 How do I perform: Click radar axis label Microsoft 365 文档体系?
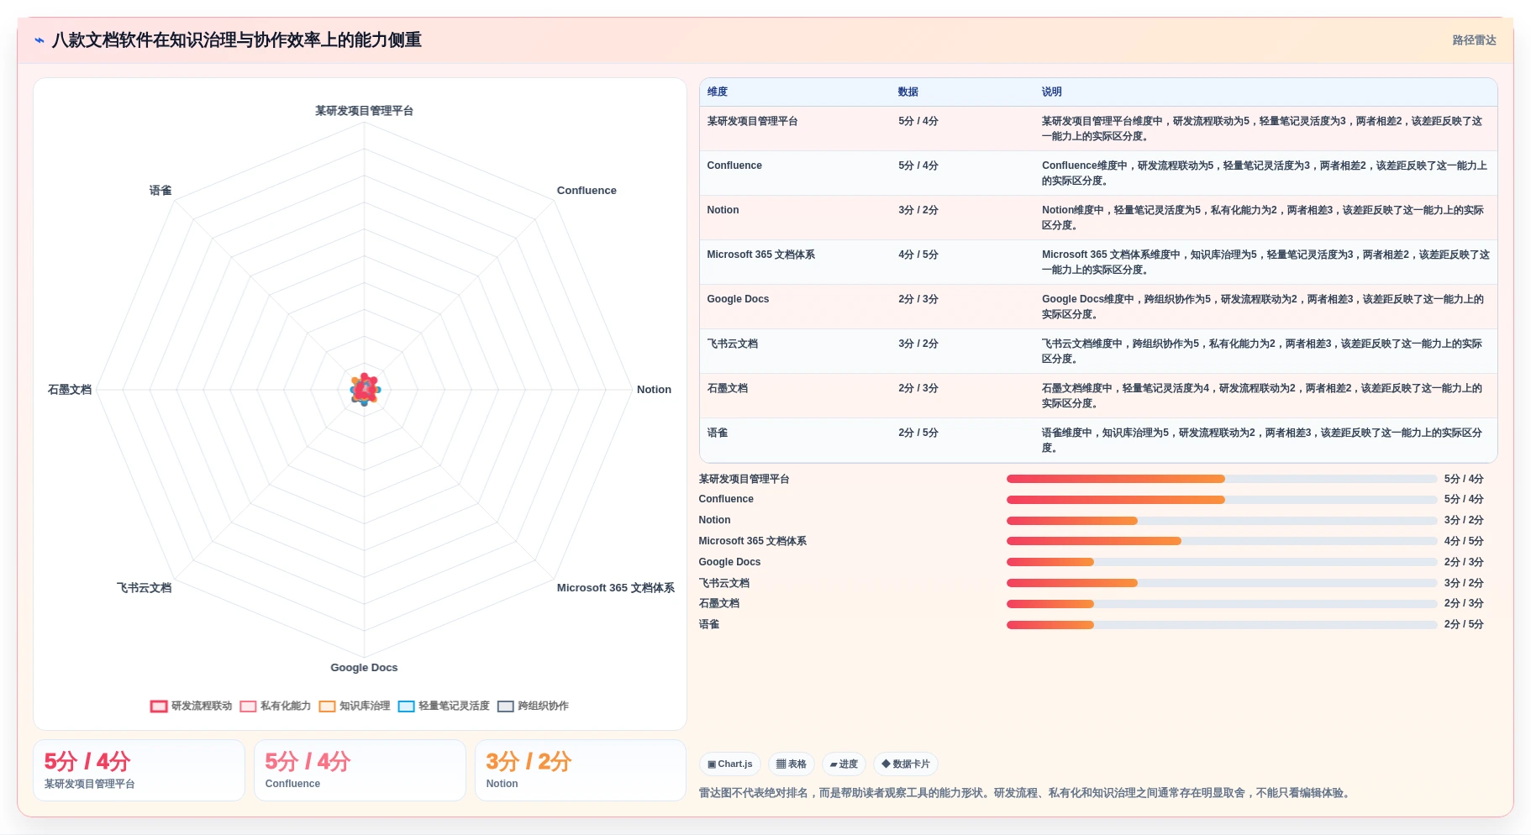pos(615,588)
